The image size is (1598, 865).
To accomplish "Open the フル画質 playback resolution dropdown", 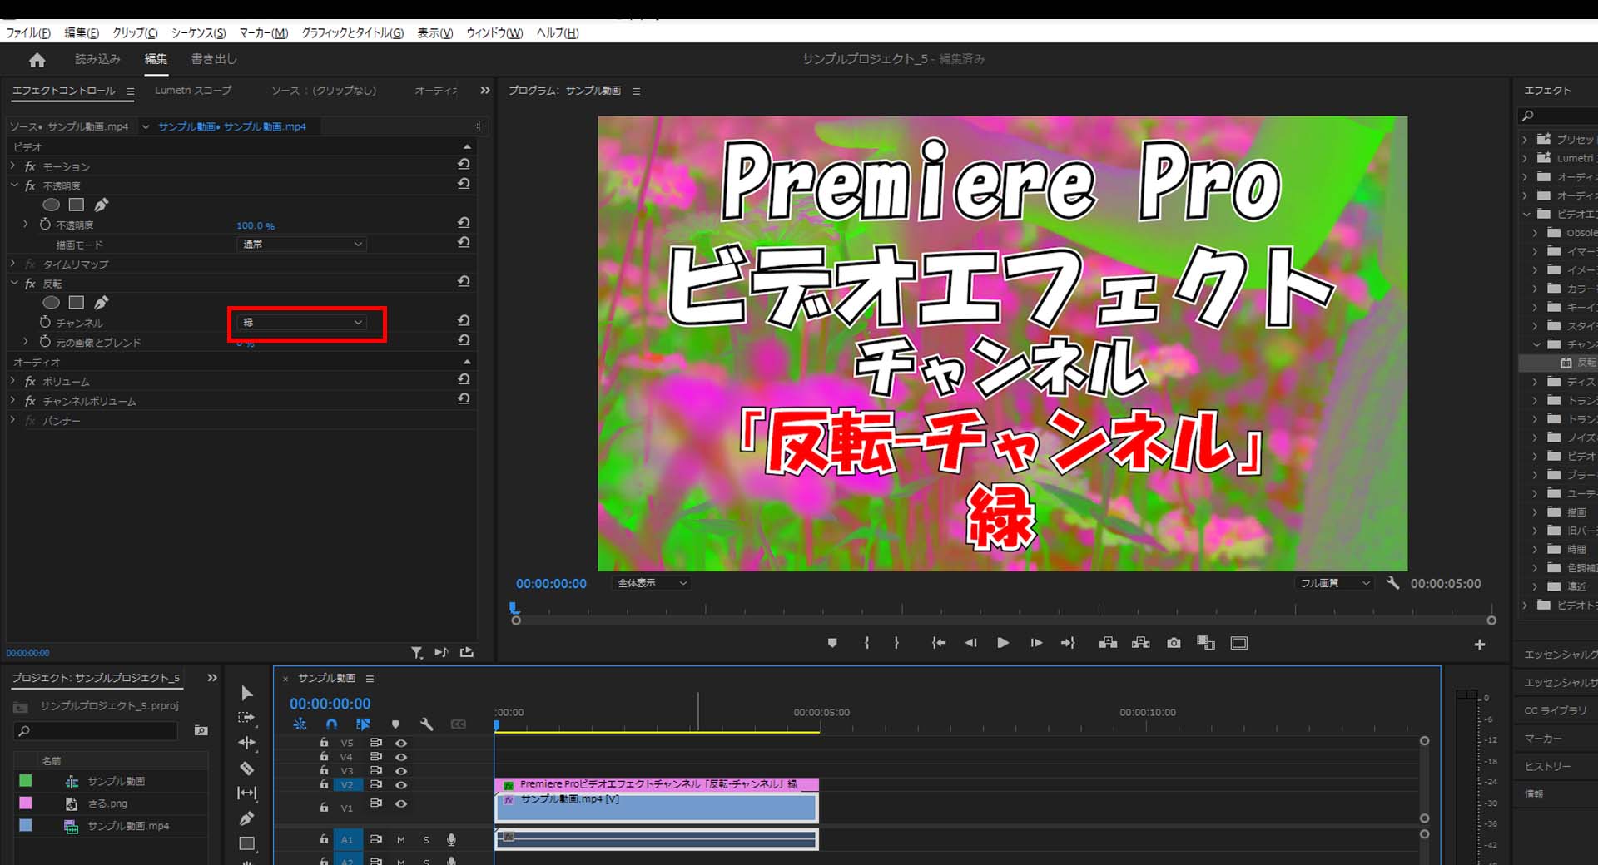I will [x=1334, y=583].
